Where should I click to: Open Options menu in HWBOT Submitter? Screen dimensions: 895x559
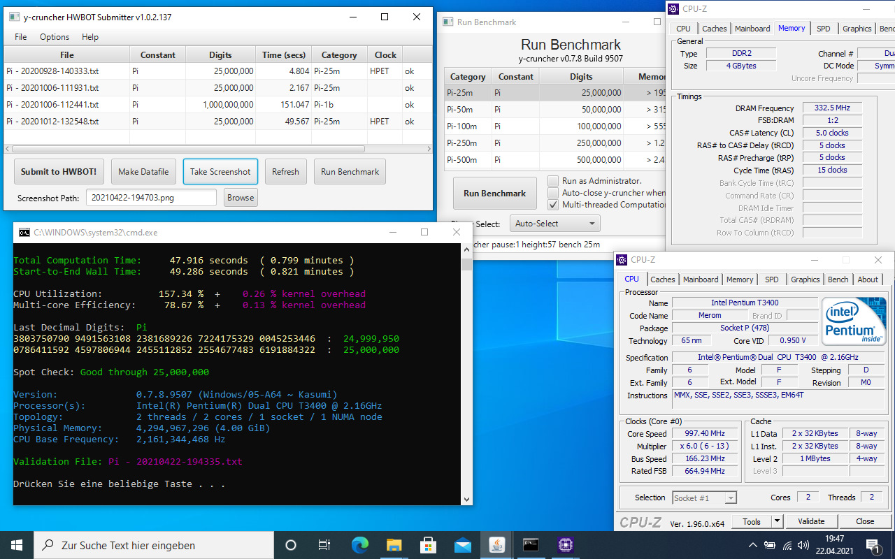tap(55, 37)
